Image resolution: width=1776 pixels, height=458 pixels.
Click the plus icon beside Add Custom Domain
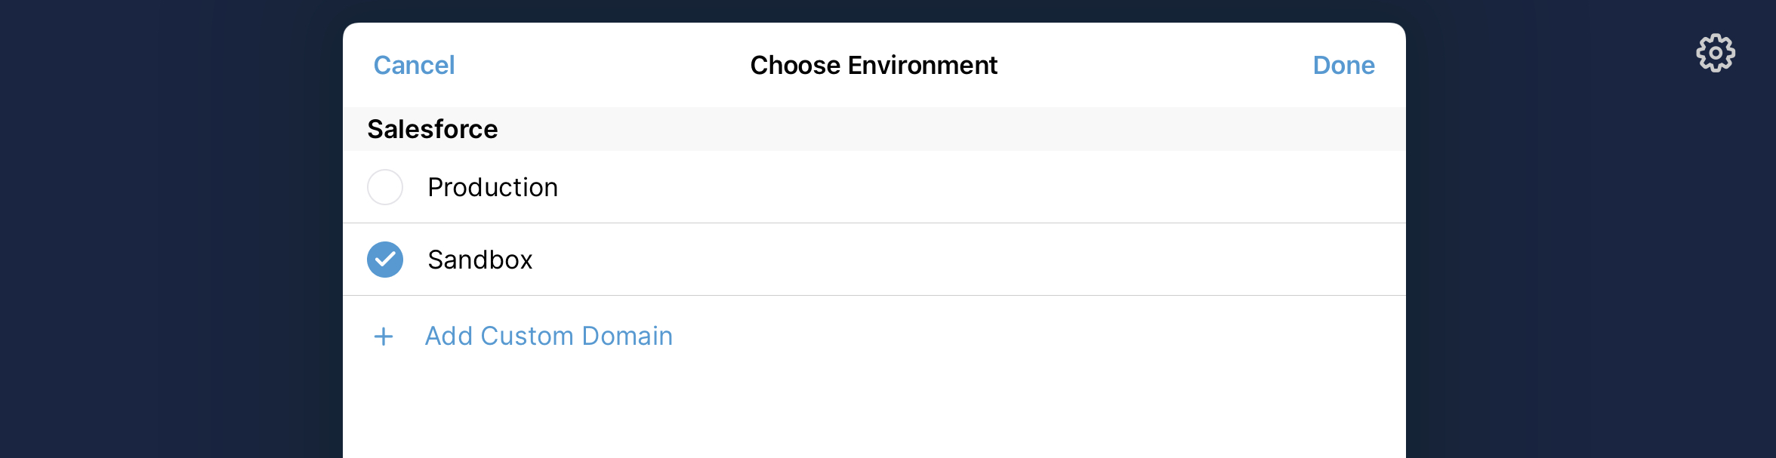click(x=384, y=336)
